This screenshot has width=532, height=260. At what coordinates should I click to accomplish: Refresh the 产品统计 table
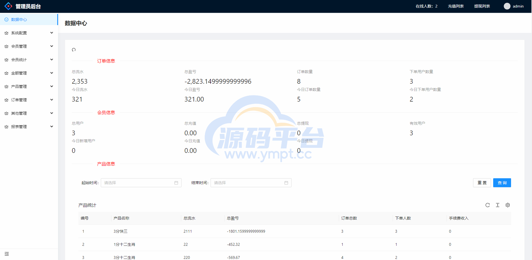[x=488, y=205]
